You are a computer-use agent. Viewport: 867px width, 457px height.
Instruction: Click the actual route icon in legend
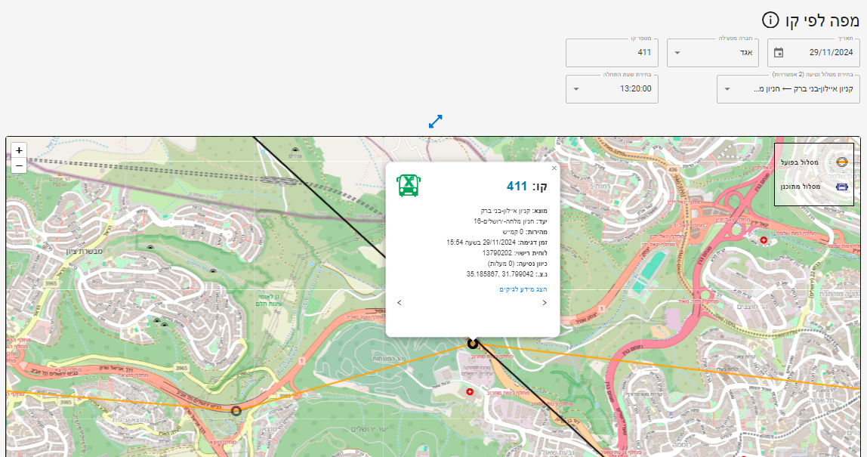(841, 162)
